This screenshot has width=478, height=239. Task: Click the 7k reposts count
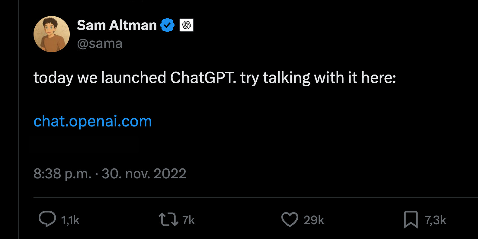click(x=188, y=220)
